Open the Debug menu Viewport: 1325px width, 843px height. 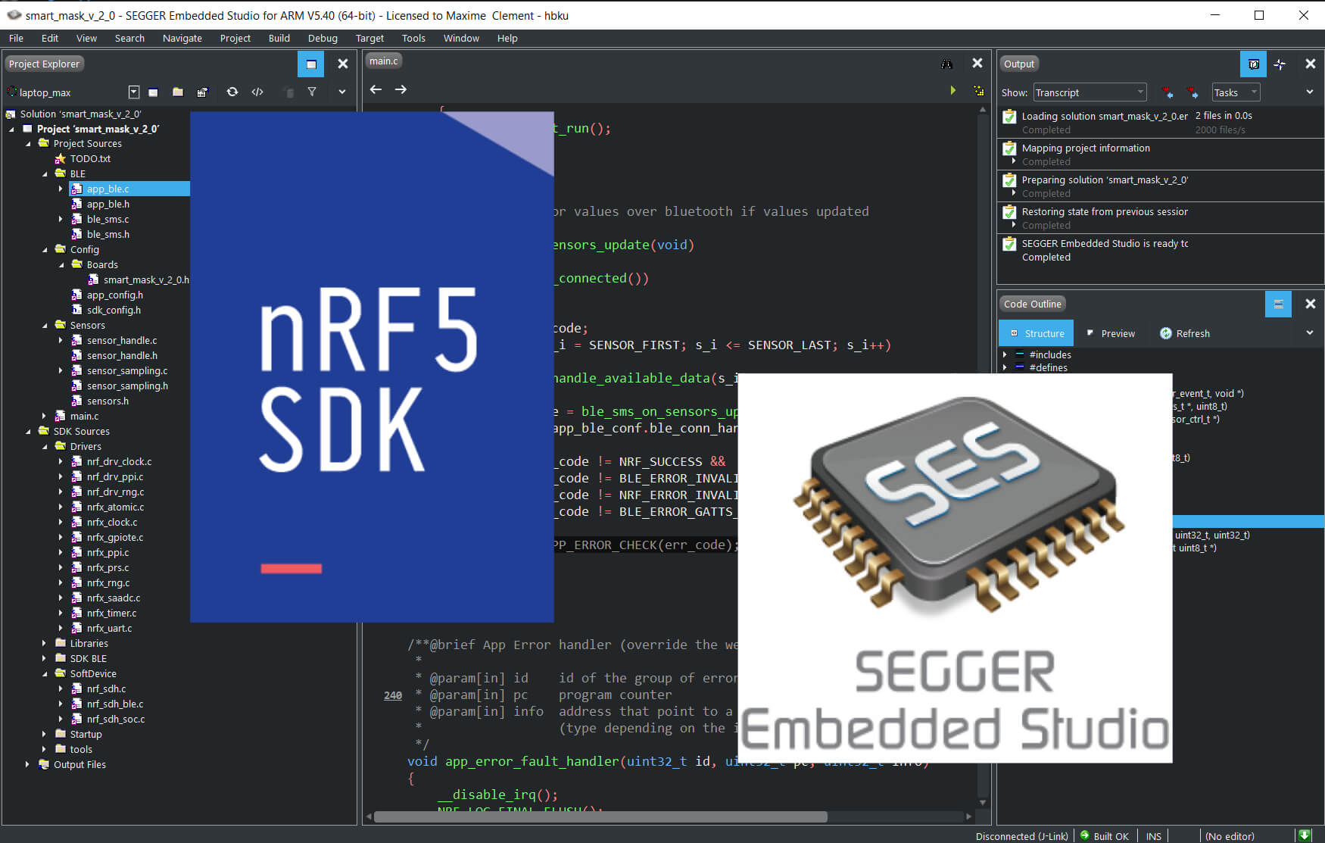point(323,38)
